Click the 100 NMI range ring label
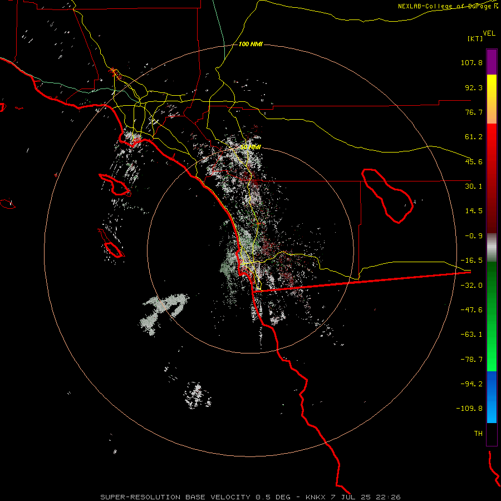The image size is (501, 501). pyautogui.click(x=250, y=44)
